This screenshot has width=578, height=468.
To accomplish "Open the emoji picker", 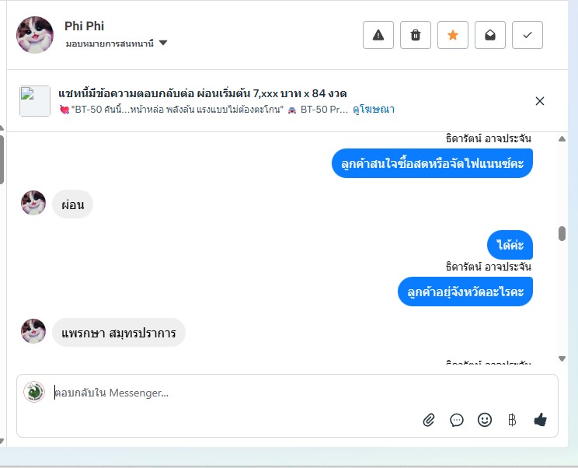I will coord(485,420).
